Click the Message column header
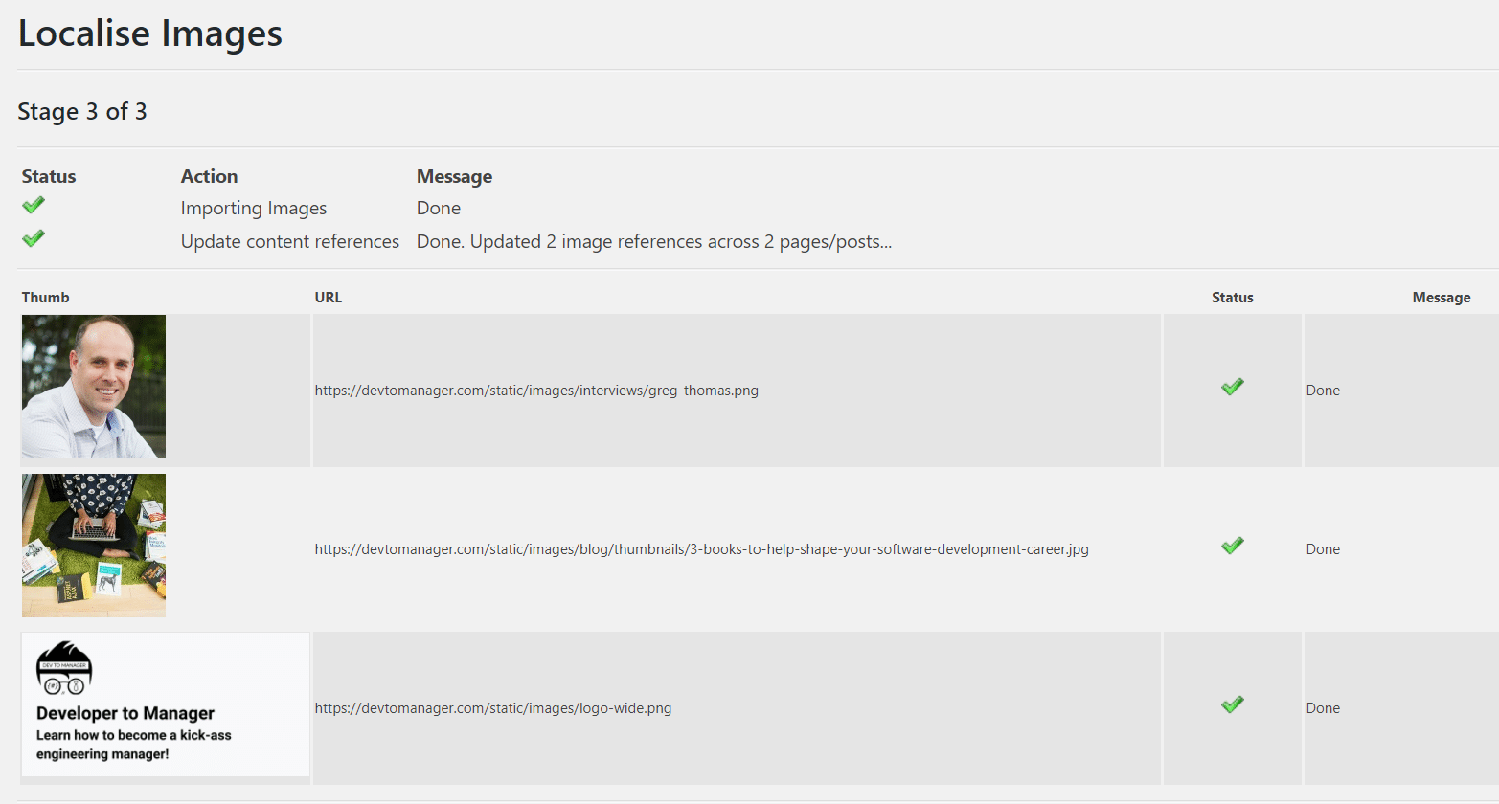1499x804 pixels. click(x=1442, y=298)
